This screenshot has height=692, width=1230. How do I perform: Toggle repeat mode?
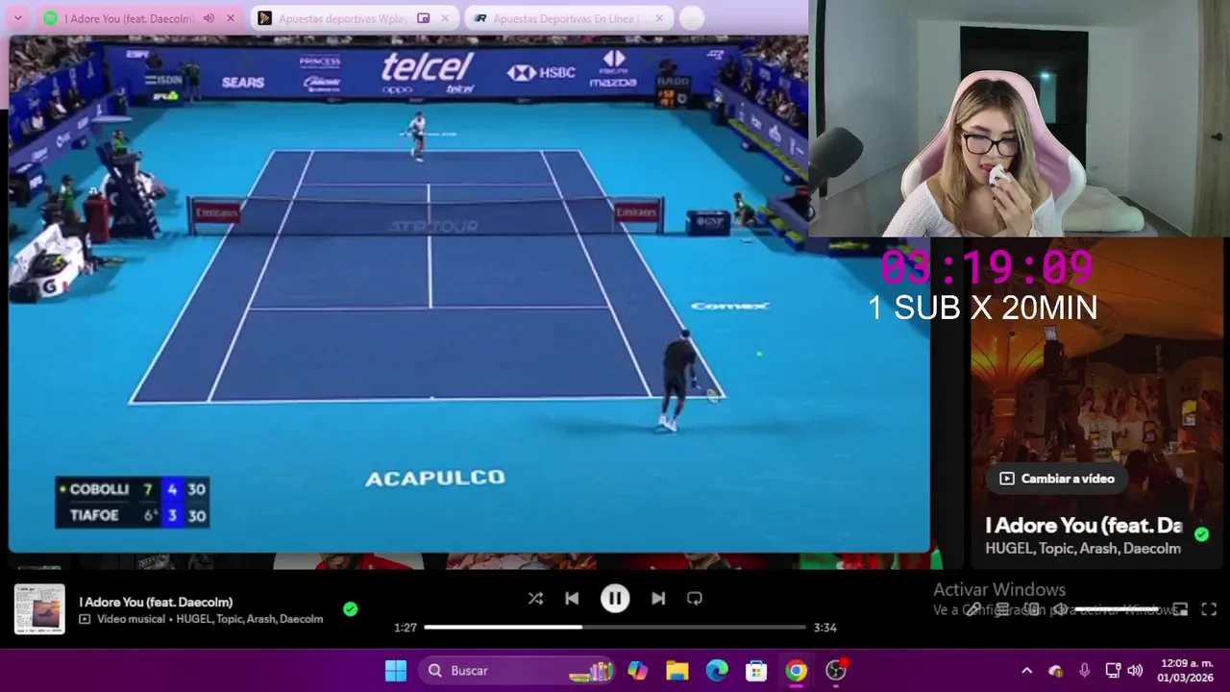(x=695, y=598)
